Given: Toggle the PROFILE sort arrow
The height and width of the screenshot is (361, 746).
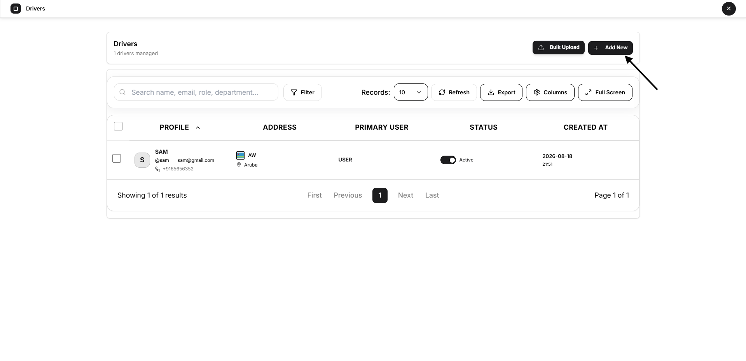Looking at the screenshot, I should tap(197, 128).
